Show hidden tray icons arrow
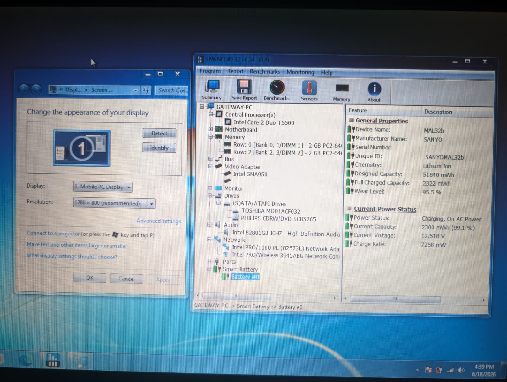Screen dimensions: 507x382 tap(417, 370)
